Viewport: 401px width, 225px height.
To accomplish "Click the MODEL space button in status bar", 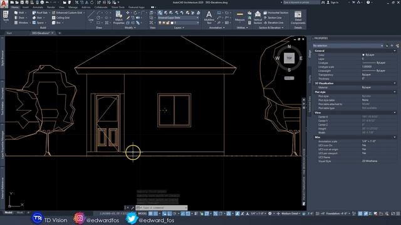I will [x=142, y=214].
